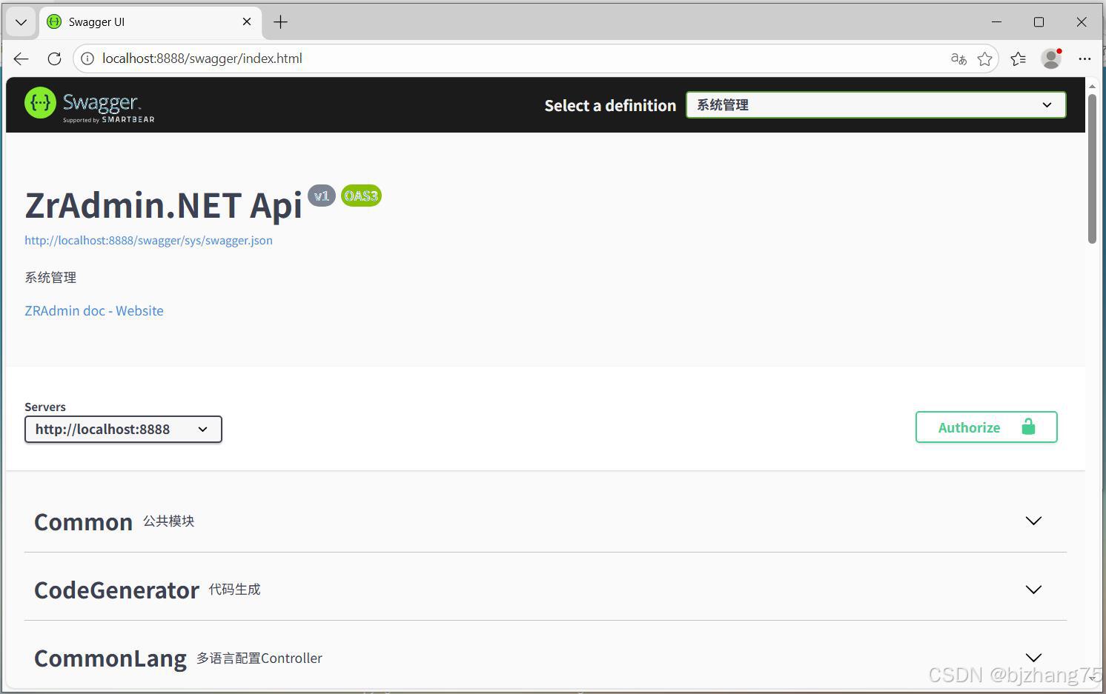1106x694 pixels.
Task: Add page to favorites star
Action: coord(984,59)
